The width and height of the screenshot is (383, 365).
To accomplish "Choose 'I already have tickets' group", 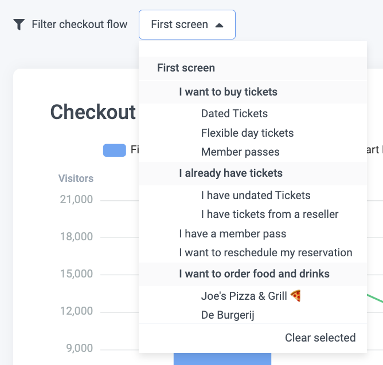I will 230,173.
